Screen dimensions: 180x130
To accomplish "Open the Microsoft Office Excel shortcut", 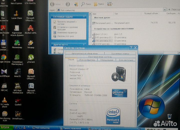I will pyautogui.click(x=30, y=16).
